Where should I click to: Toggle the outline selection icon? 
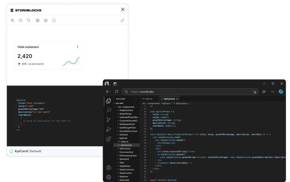[54, 20]
